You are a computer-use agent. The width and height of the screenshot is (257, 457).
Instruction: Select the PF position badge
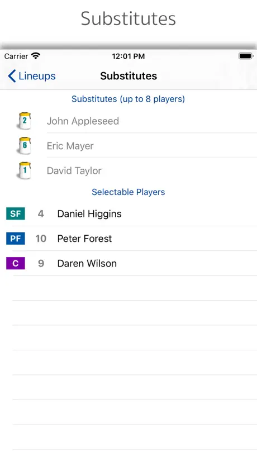tap(16, 239)
